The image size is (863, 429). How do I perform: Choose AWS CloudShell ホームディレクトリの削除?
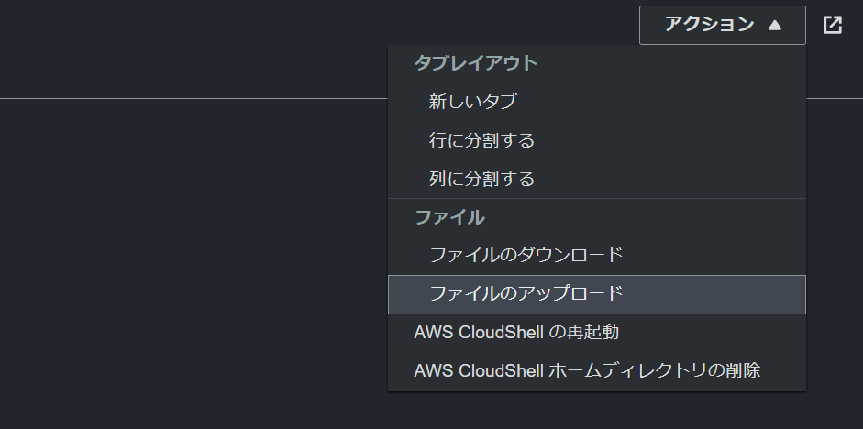pyautogui.click(x=597, y=370)
